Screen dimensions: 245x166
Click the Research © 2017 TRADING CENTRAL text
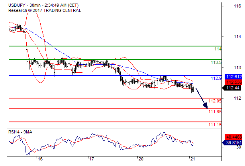click(x=45, y=10)
